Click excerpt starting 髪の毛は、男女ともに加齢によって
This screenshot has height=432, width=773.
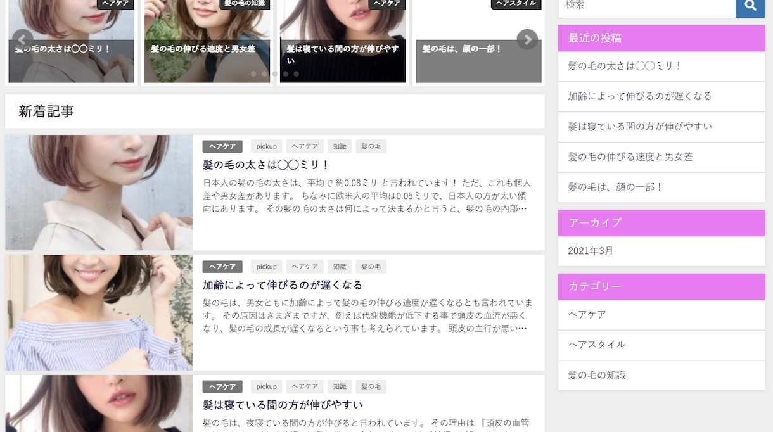pos(367,315)
